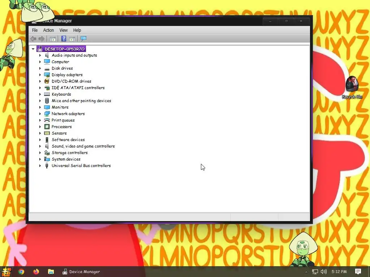Click the Audio inputs and outputs speaker icon
Screen dimensions: 370x277
tap(47, 55)
